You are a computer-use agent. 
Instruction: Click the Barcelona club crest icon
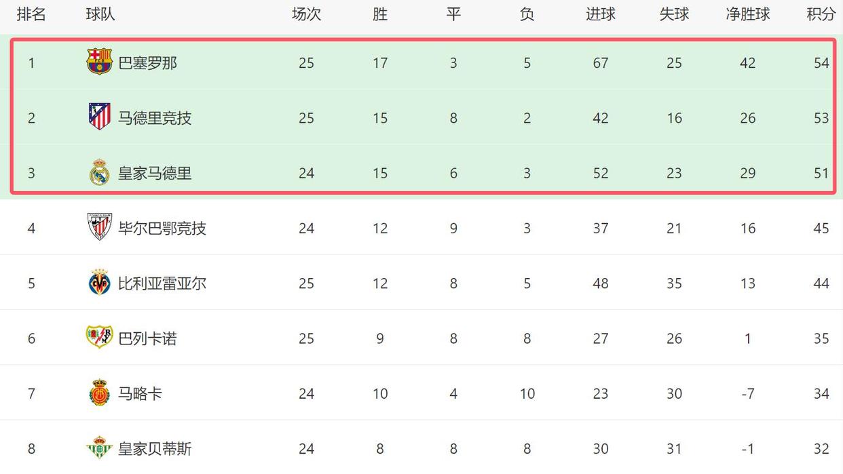[100, 62]
